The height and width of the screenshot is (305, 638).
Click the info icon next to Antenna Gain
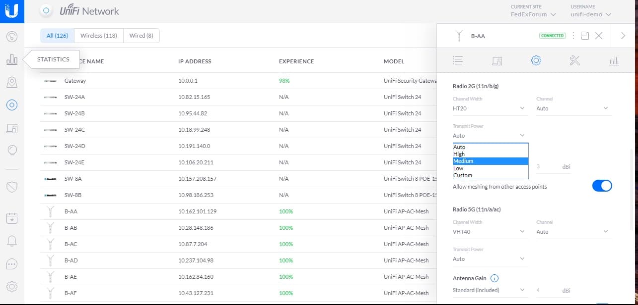point(495,278)
